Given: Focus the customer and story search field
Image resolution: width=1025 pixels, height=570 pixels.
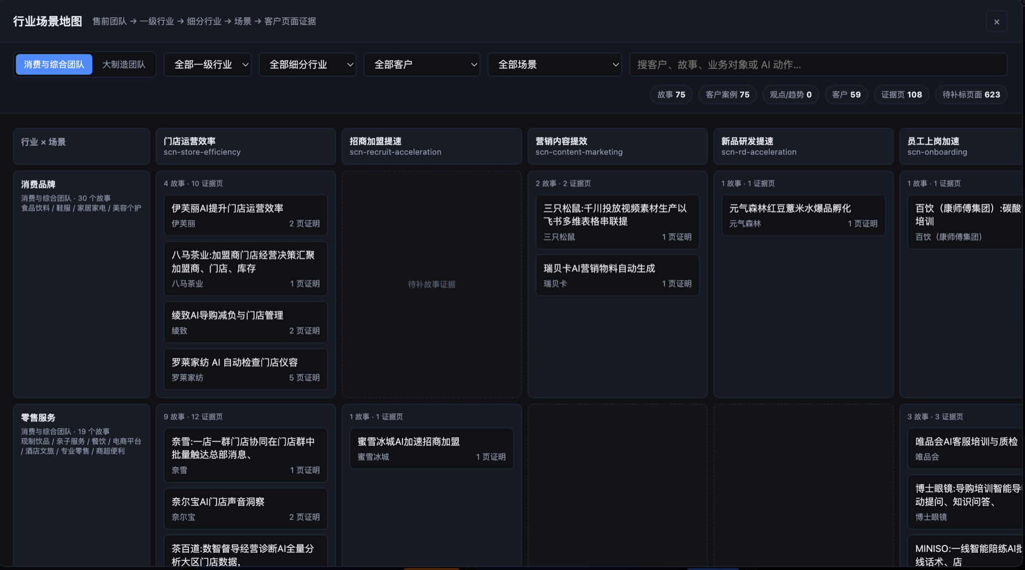Looking at the screenshot, I should 818,65.
